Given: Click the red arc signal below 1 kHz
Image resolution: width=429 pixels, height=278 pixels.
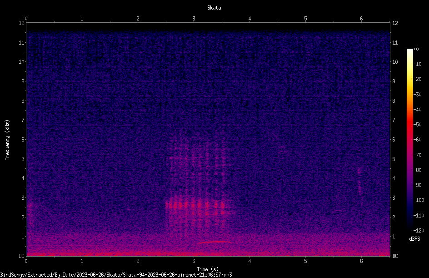Looking at the screenshot, I should tap(215, 242).
